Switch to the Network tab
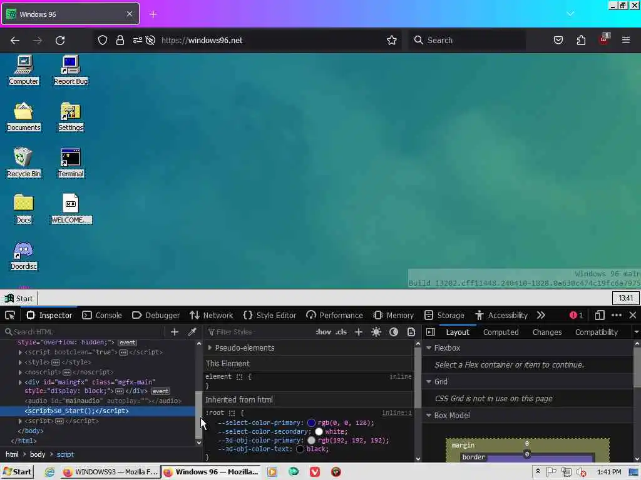 point(212,315)
